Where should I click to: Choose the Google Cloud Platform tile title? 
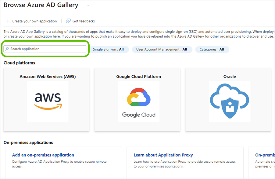[x=138, y=77]
